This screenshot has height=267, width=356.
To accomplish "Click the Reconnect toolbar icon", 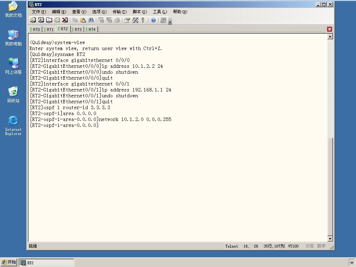I will click(57, 20).
